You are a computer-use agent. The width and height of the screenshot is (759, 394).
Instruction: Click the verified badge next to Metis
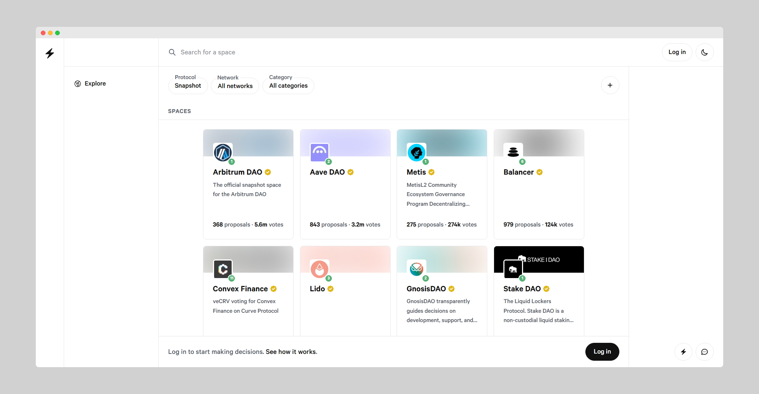pos(431,172)
